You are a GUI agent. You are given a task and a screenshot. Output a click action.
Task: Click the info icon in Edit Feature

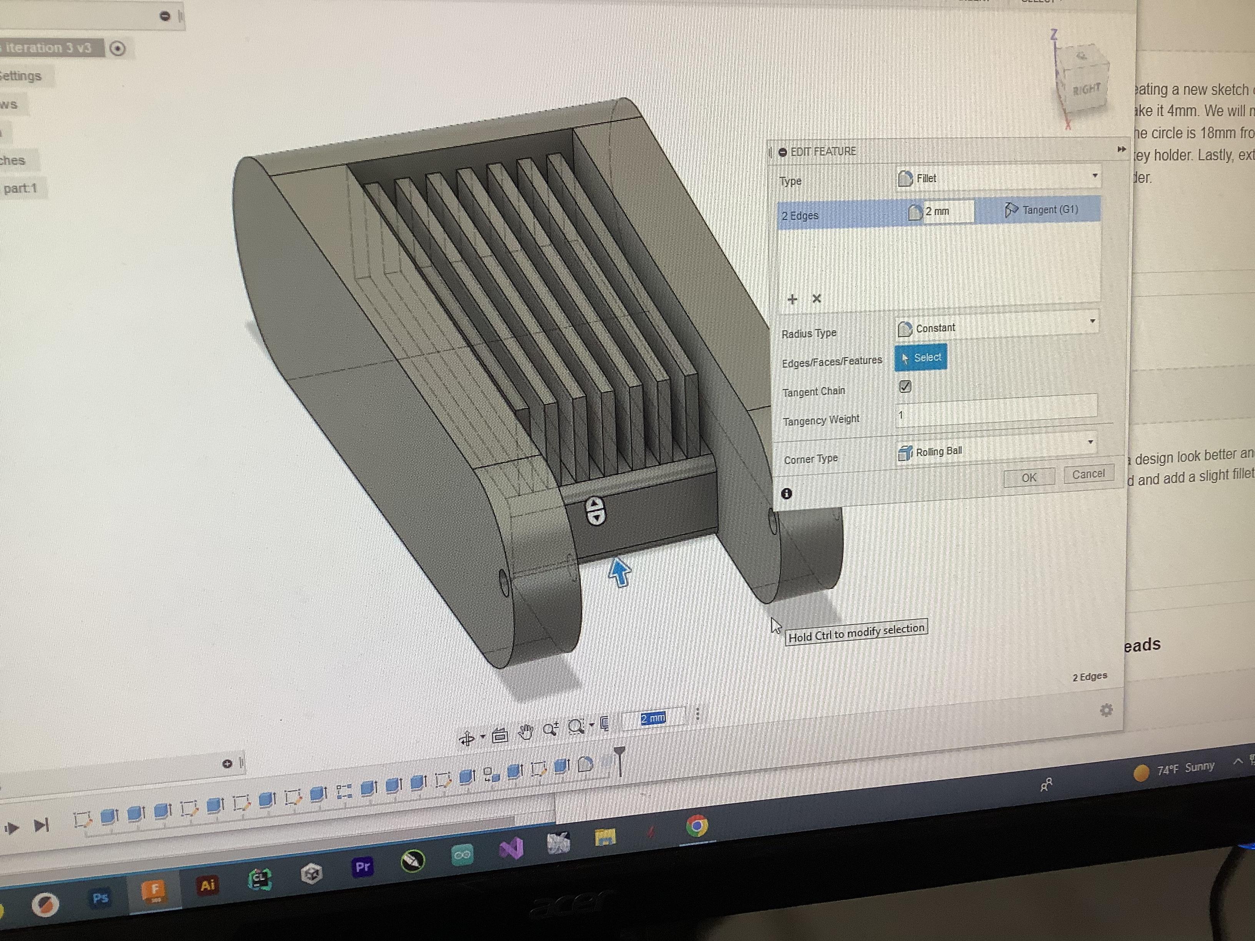(786, 494)
